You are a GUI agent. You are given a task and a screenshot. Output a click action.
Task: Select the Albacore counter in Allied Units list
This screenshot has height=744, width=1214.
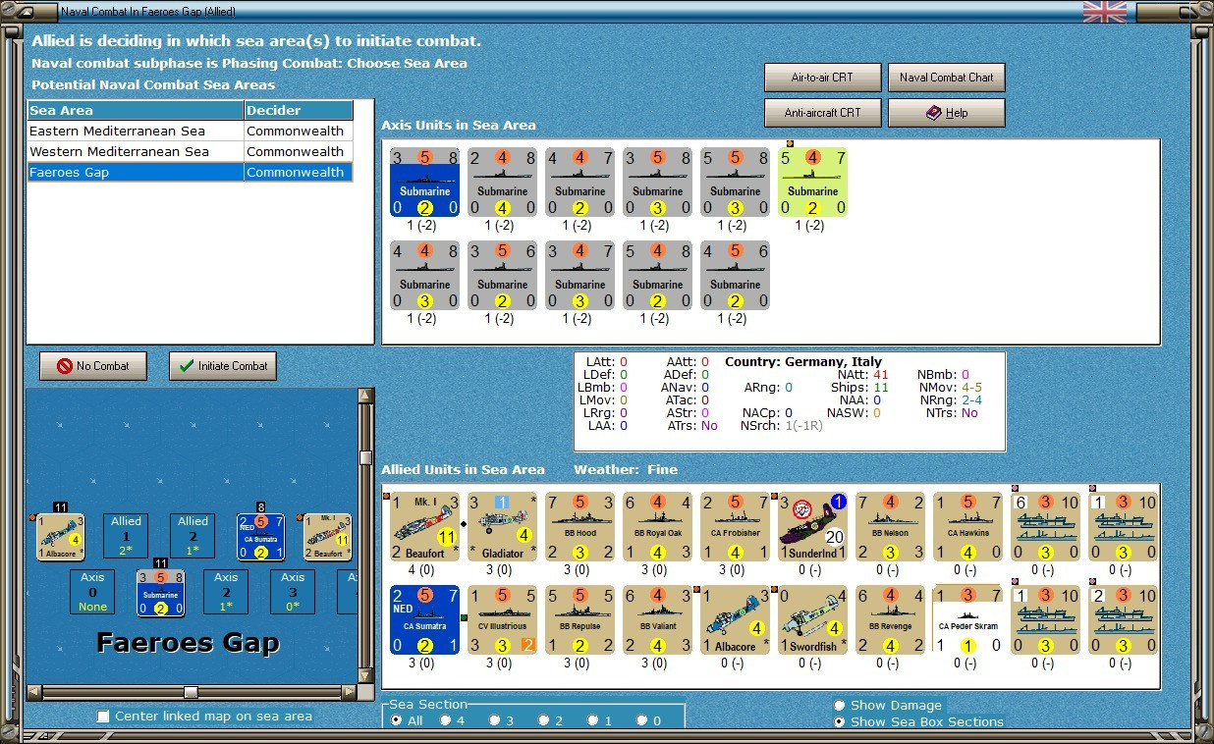[735, 619]
